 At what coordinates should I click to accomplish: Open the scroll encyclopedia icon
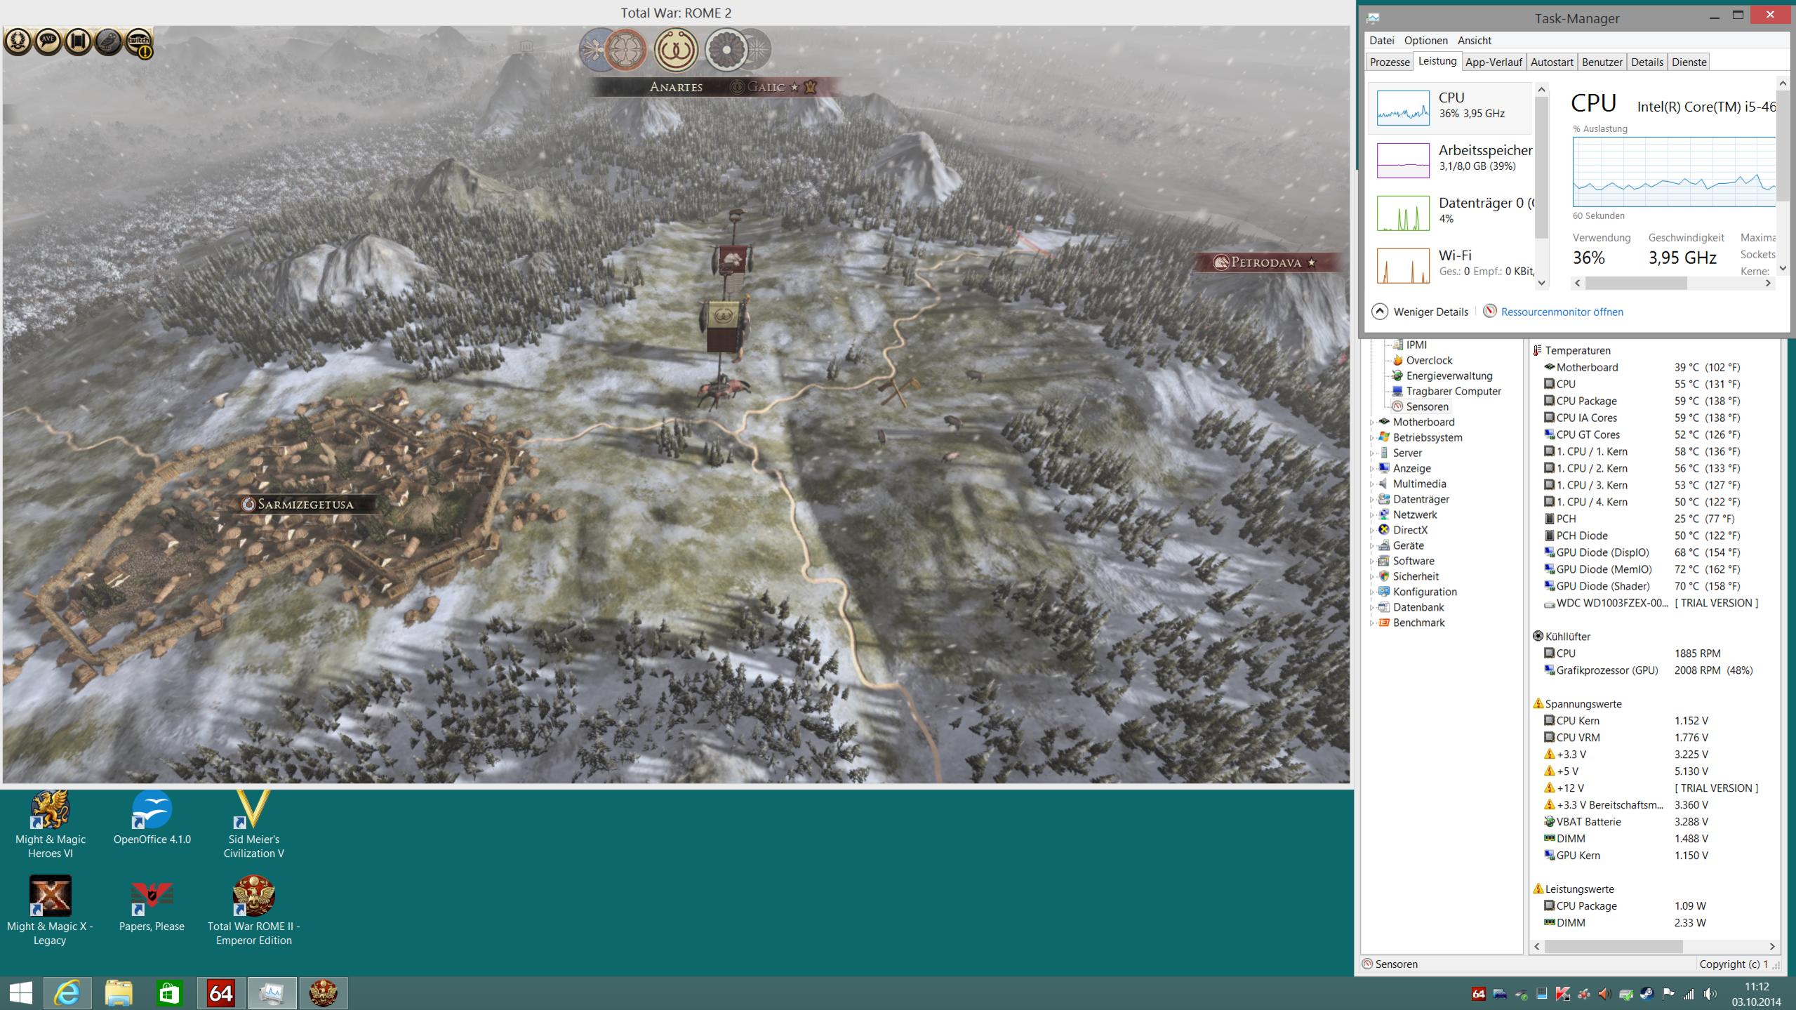pos(78,41)
